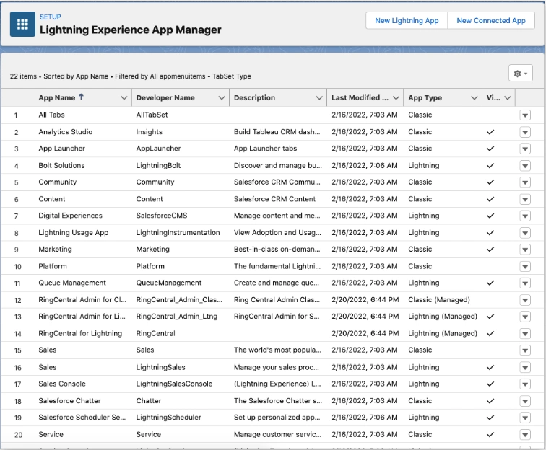Click 'Classic (Managed)' app type cell

coord(439,300)
